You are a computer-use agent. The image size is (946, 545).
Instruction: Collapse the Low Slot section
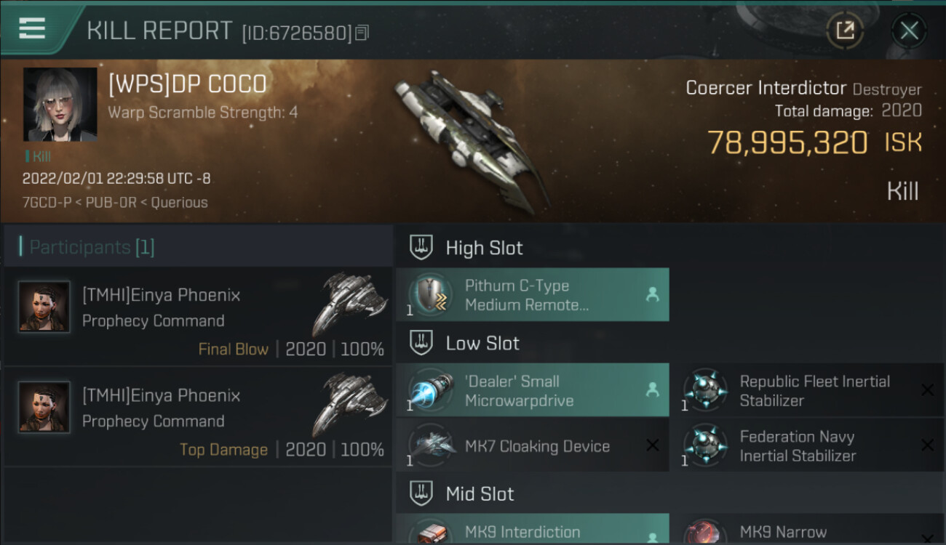pyautogui.click(x=421, y=343)
